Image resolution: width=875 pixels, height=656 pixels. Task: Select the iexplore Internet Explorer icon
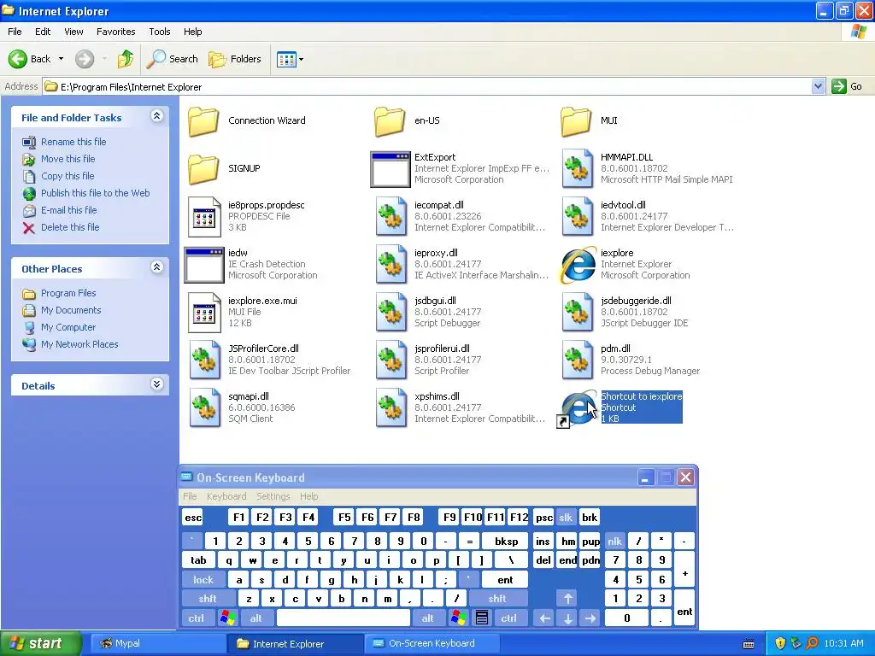[578, 265]
